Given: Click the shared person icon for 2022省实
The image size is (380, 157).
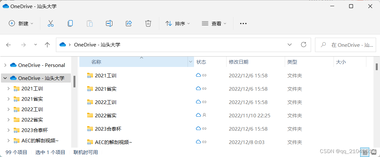Looking at the screenshot, I should [204, 115].
